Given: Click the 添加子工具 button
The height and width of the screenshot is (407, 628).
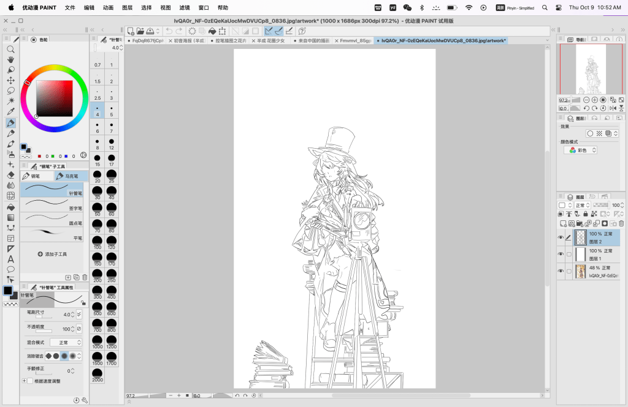Looking at the screenshot, I should [x=52, y=253].
